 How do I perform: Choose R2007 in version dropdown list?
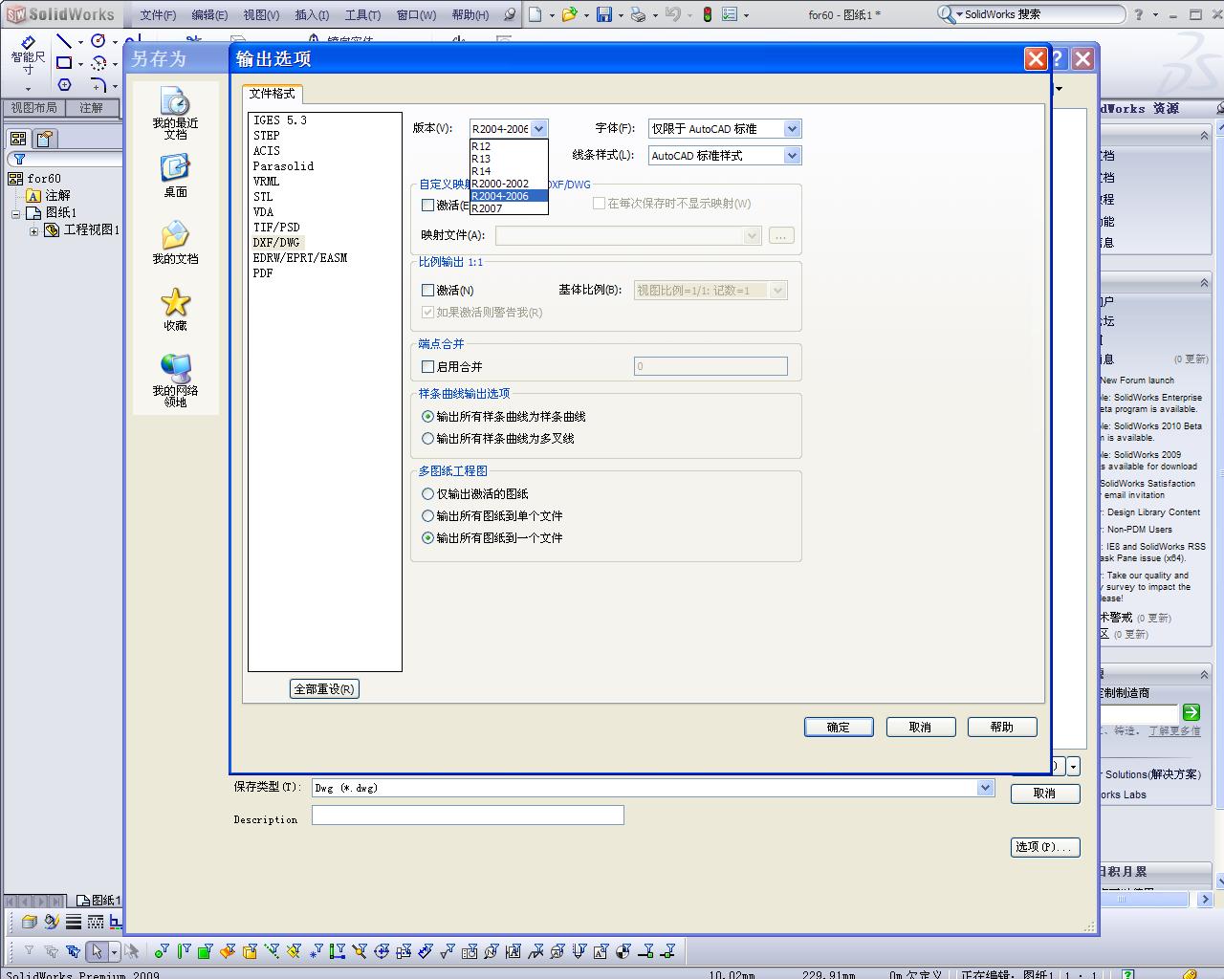pos(509,208)
